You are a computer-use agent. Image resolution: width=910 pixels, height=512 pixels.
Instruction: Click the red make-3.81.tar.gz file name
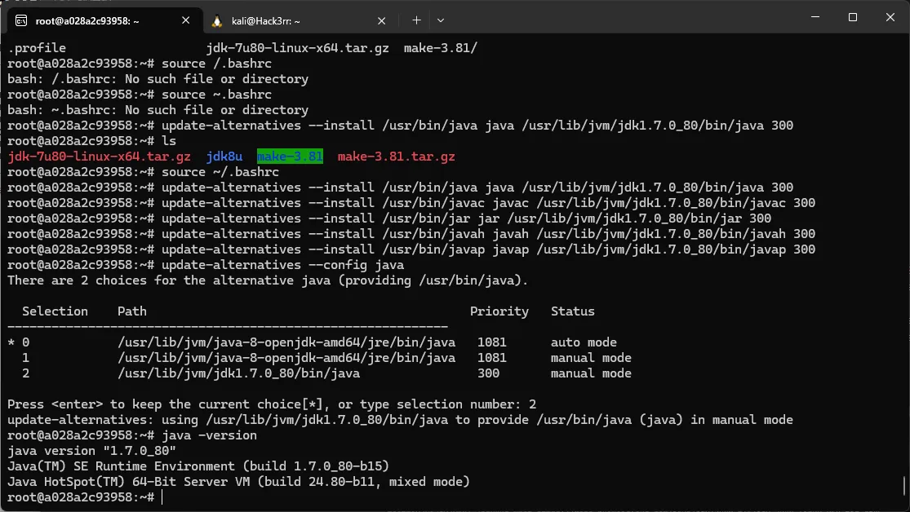pyautogui.click(x=397, y=157)
